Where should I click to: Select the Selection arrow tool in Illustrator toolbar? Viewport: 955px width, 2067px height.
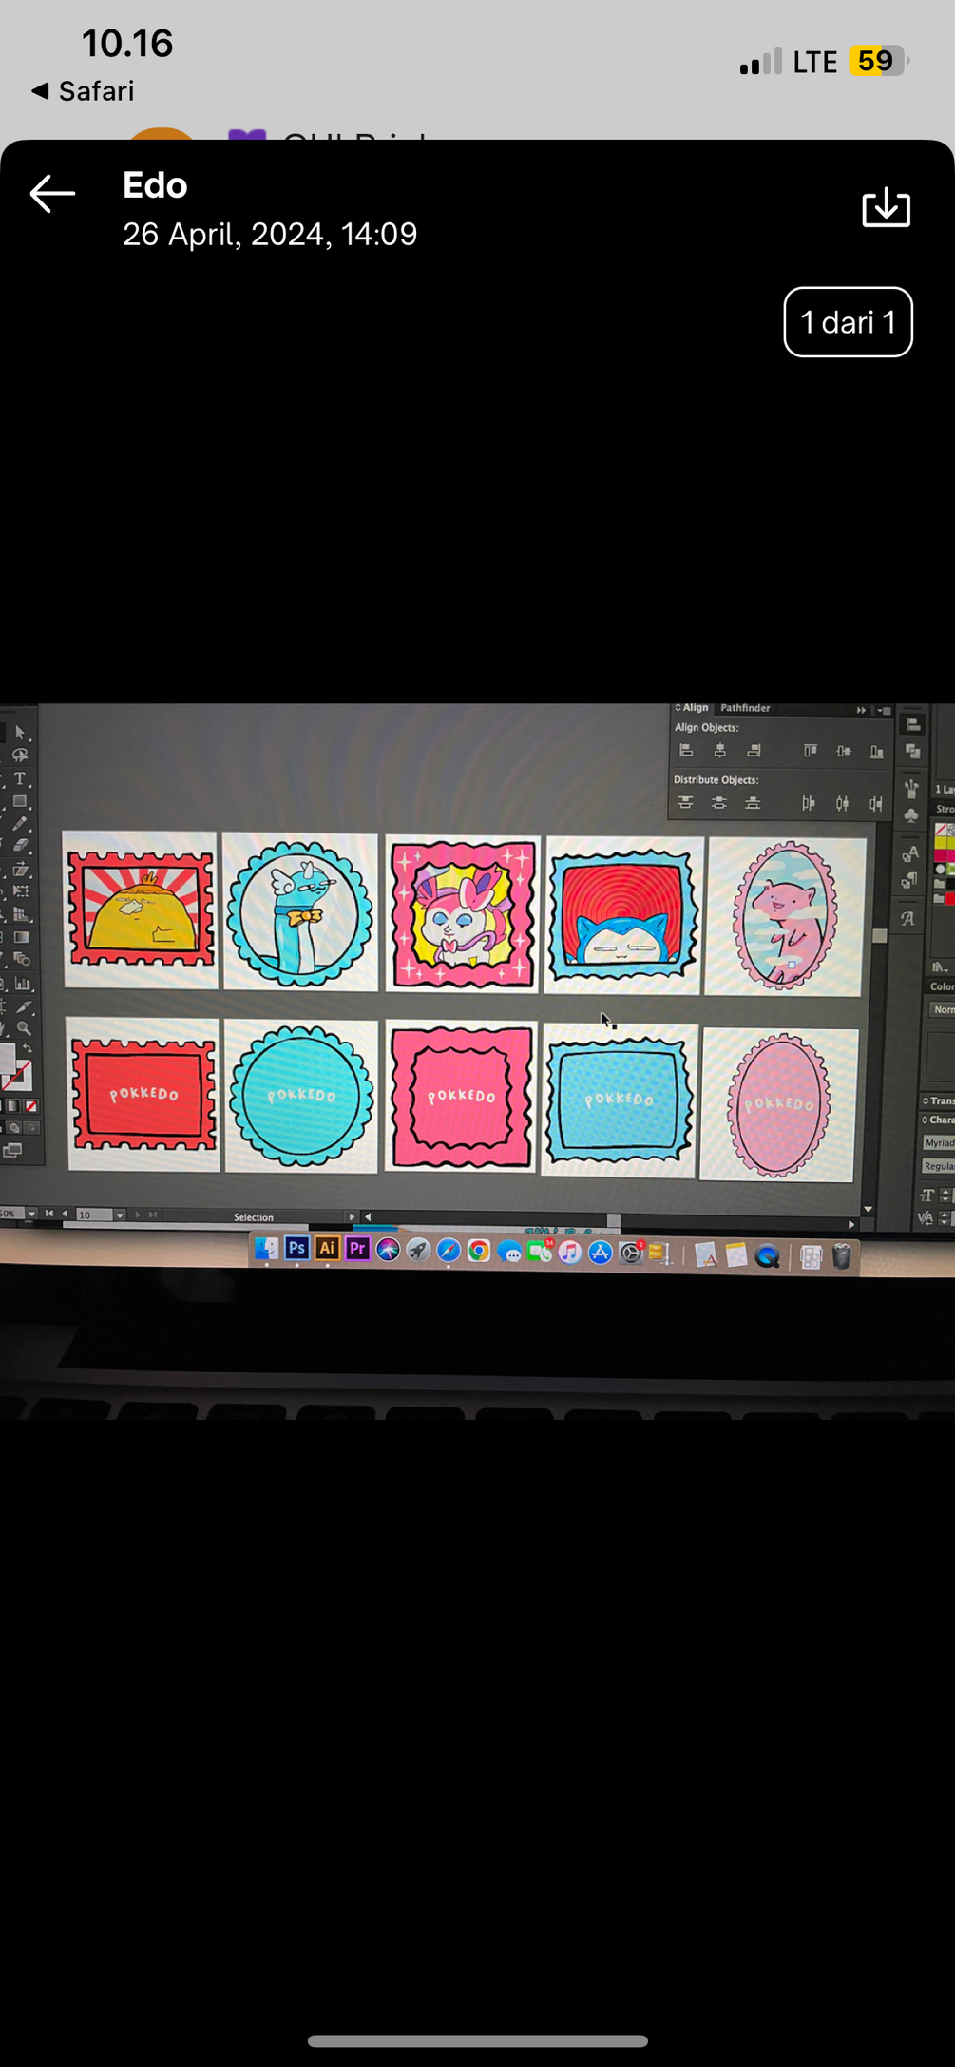tap(20, 733)
